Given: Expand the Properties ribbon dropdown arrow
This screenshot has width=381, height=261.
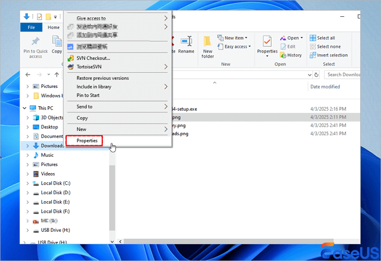Looking at the screenshot, I should (x=267, y=56).
